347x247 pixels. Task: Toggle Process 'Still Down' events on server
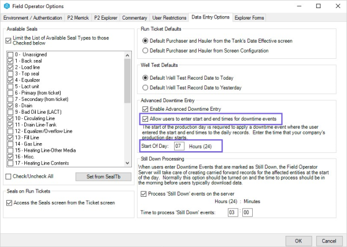(x=145, y=193)
